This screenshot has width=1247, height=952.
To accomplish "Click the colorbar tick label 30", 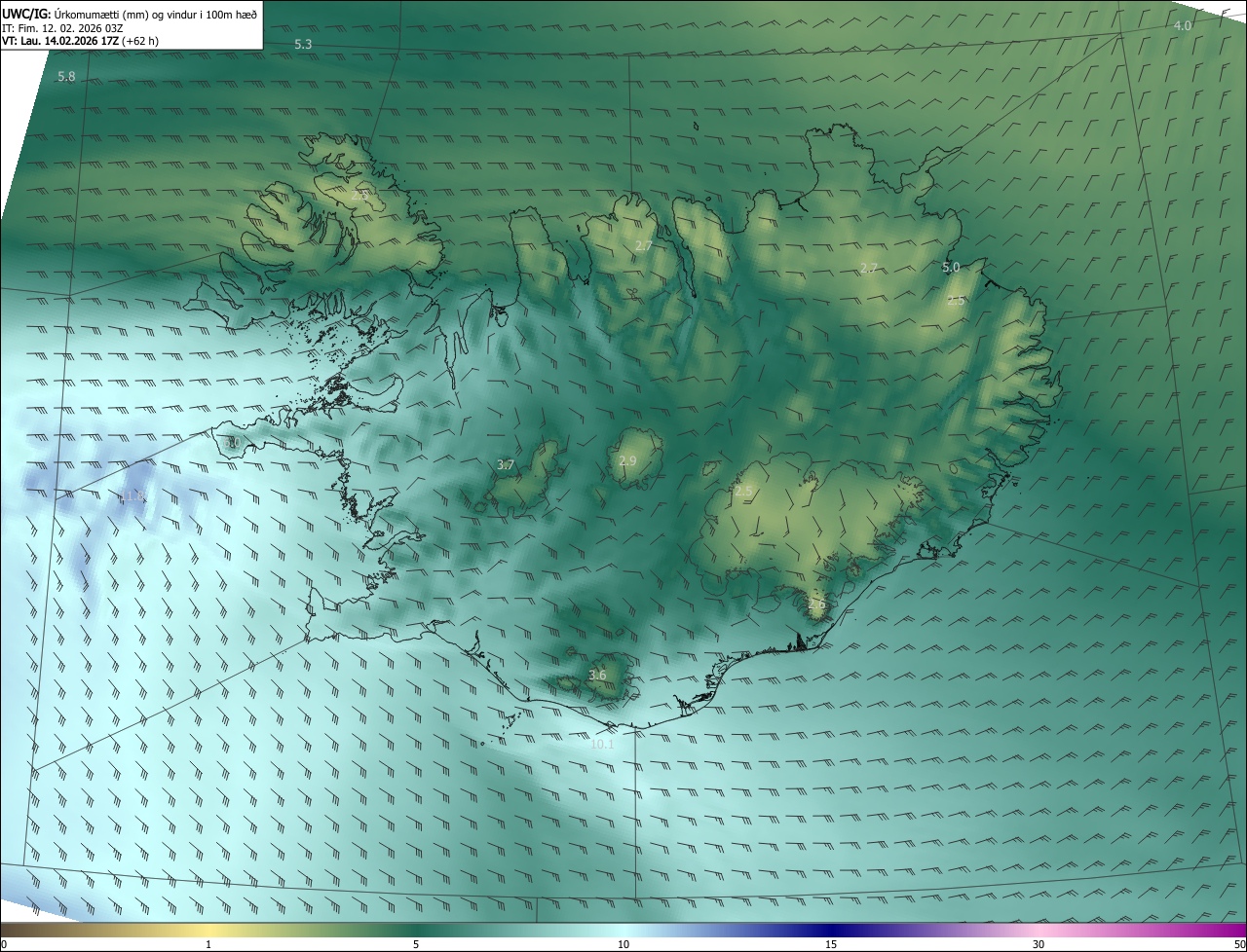I will 1039,944.
